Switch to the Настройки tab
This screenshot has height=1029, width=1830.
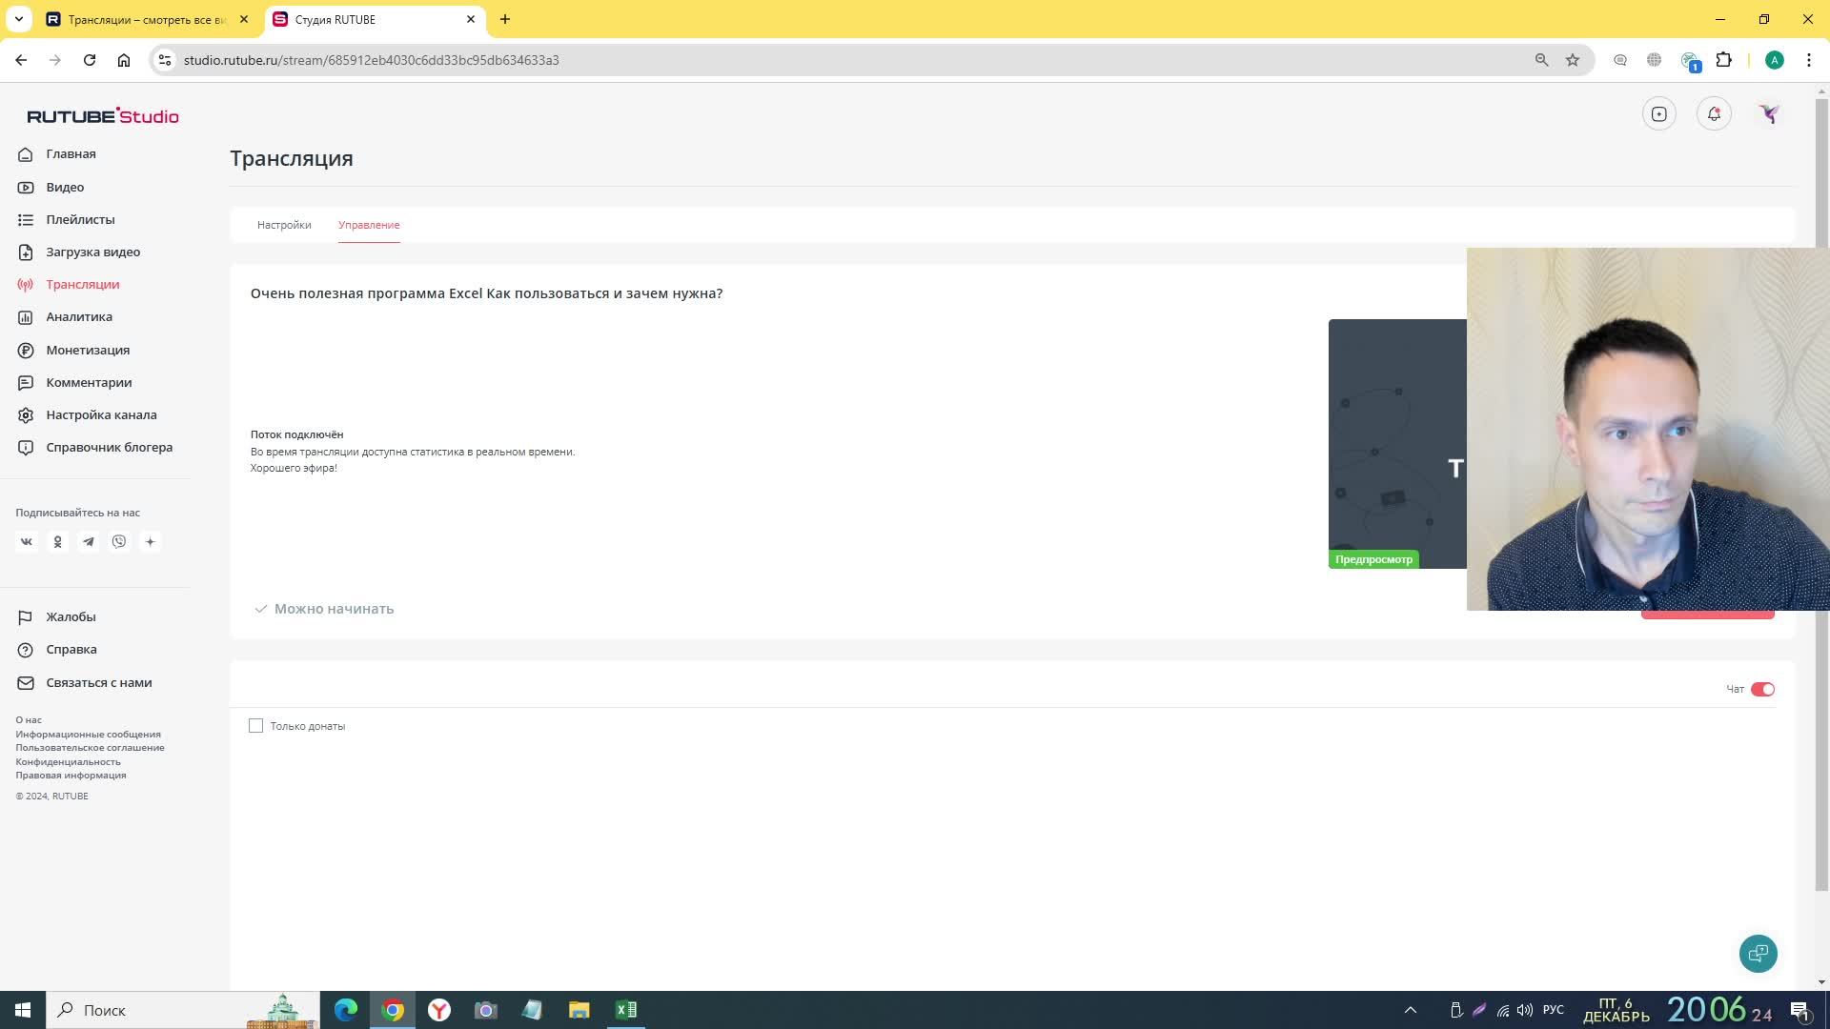coord(284,225)
